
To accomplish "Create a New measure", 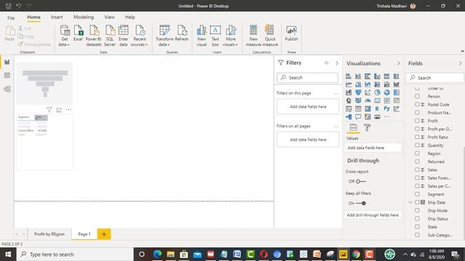I will (x=254, y=36).
